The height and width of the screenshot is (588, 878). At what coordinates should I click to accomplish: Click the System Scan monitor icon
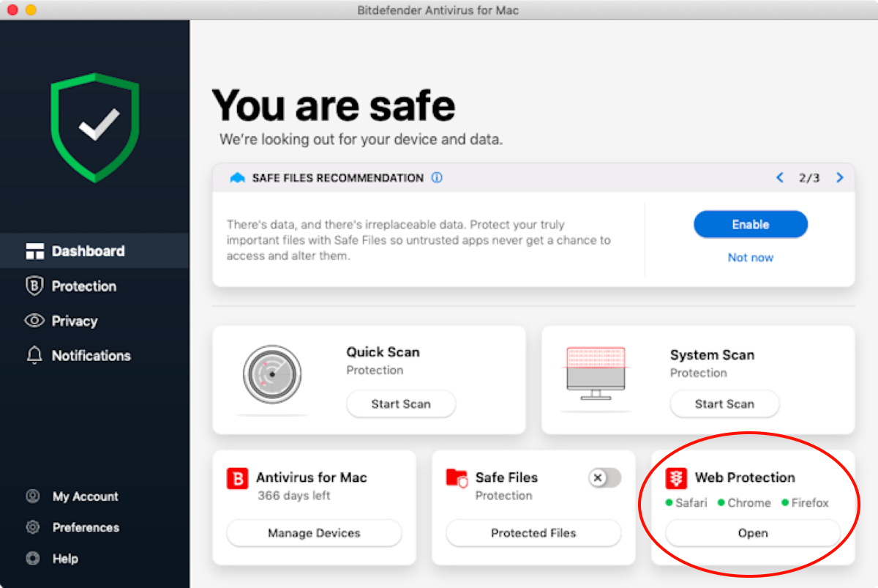(596, 373)
